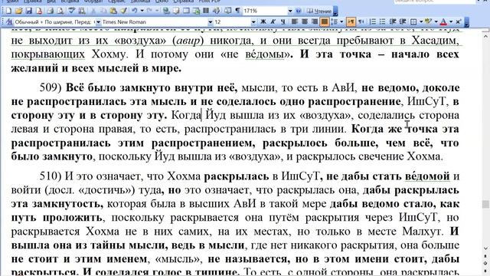Toggle bold formatting (Ж)
The height and width of the screenshot is (276, 490).
pyautogui.click(x=263, y=21)
